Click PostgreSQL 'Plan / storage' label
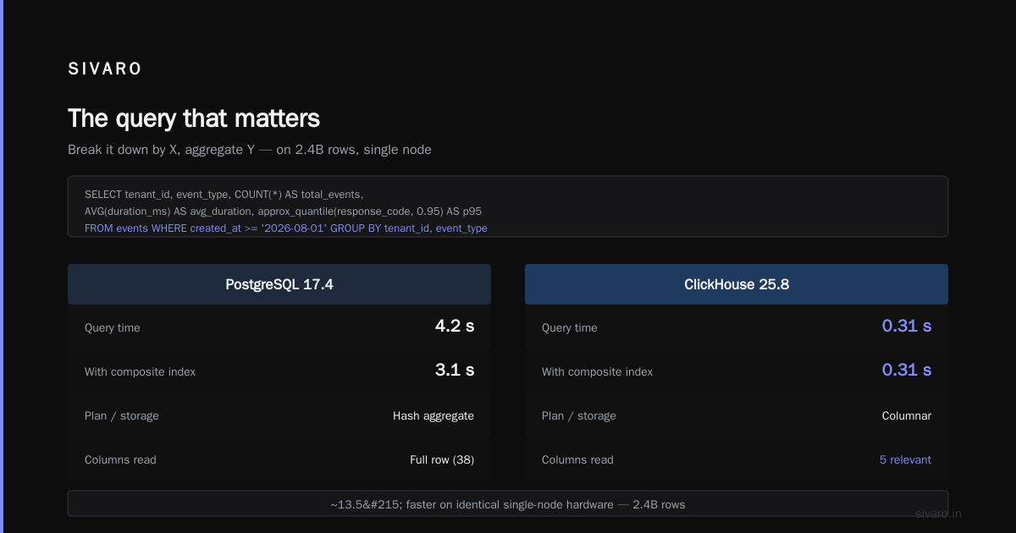This screenshot has height=533, width=1016. pyautogui.click(x=122, y=416)
